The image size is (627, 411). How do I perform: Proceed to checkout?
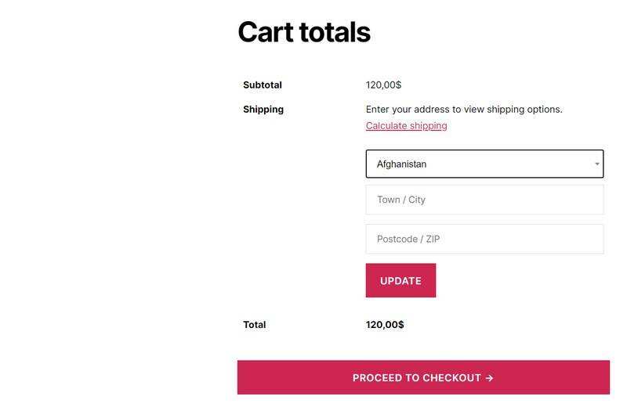point(423,377)
